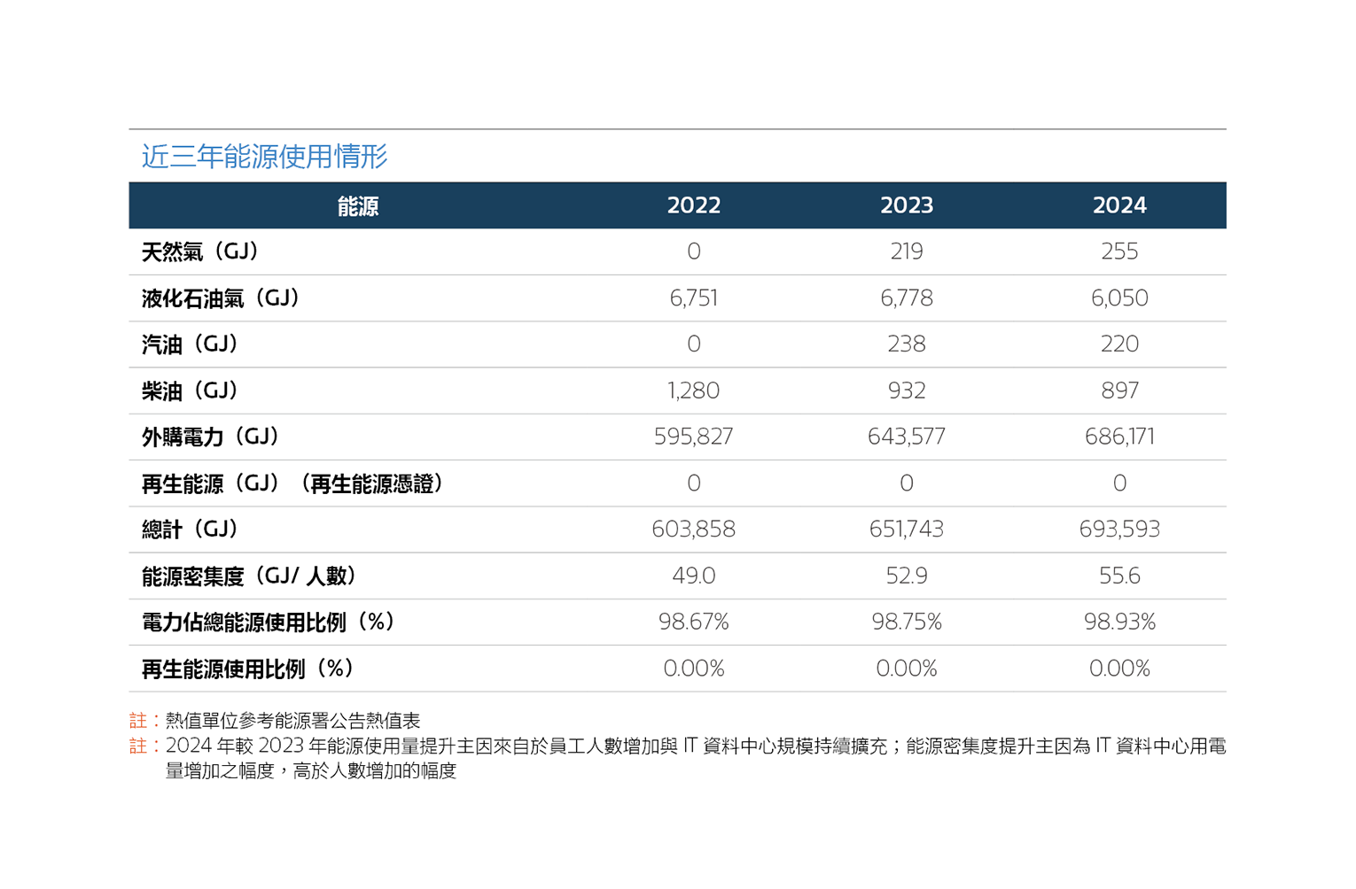Screen dimensions: 1356x889
Task: Select the 能源密集度（GJ/ 人數） row label
Action: (249, 576)
